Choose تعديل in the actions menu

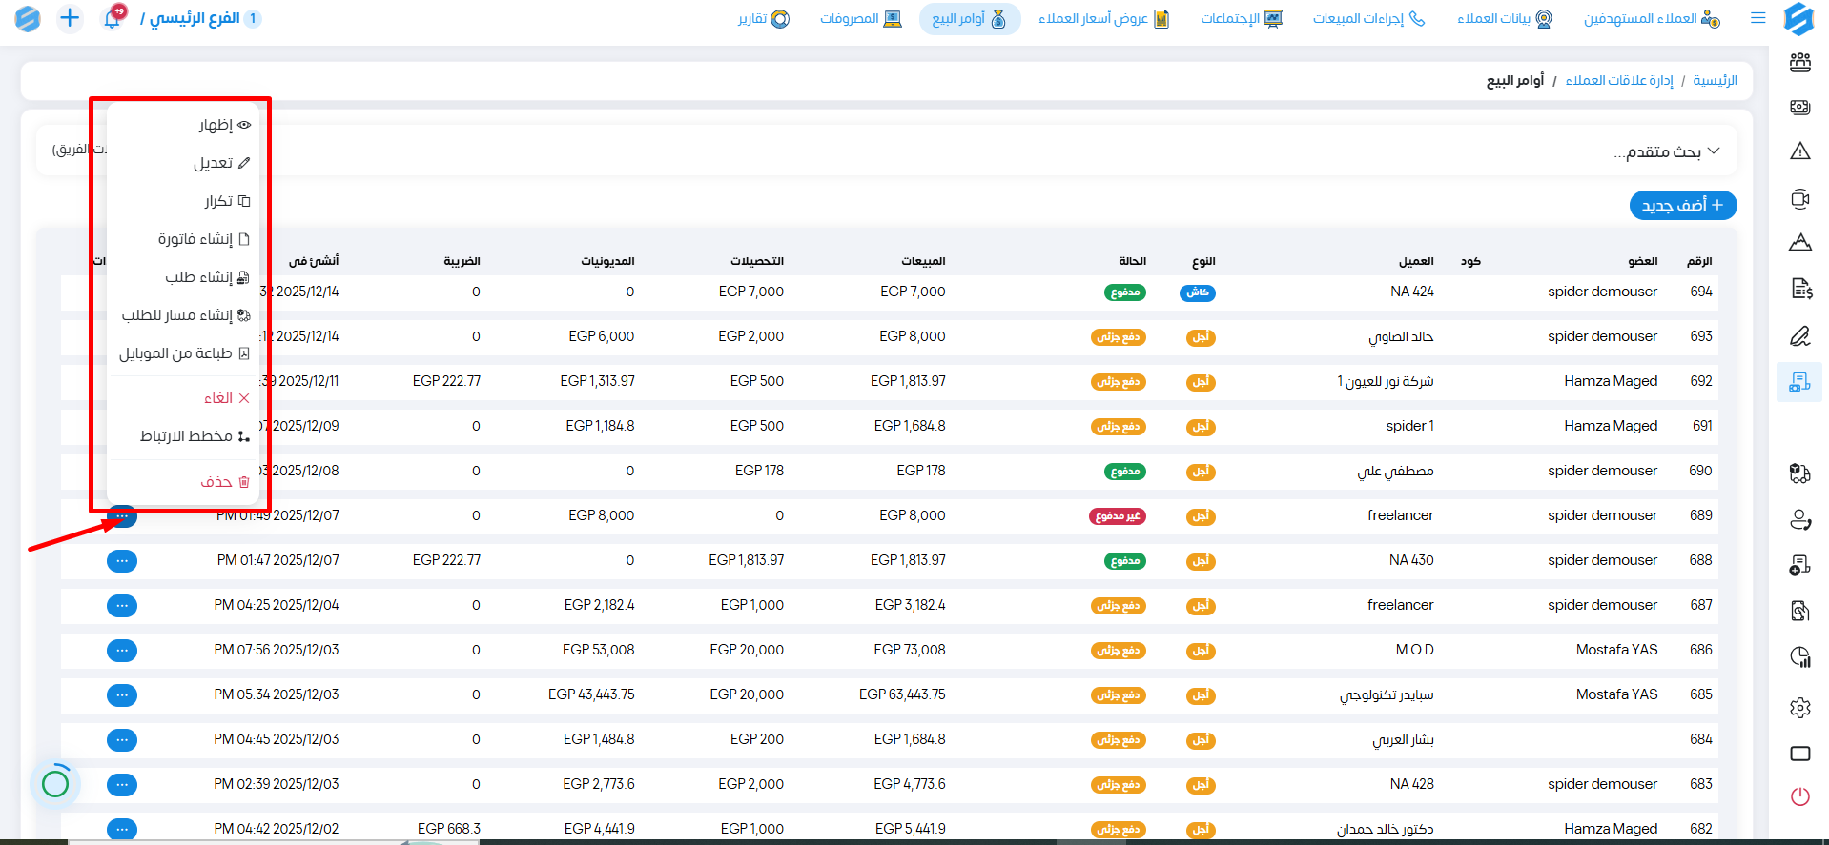[221, 163]
